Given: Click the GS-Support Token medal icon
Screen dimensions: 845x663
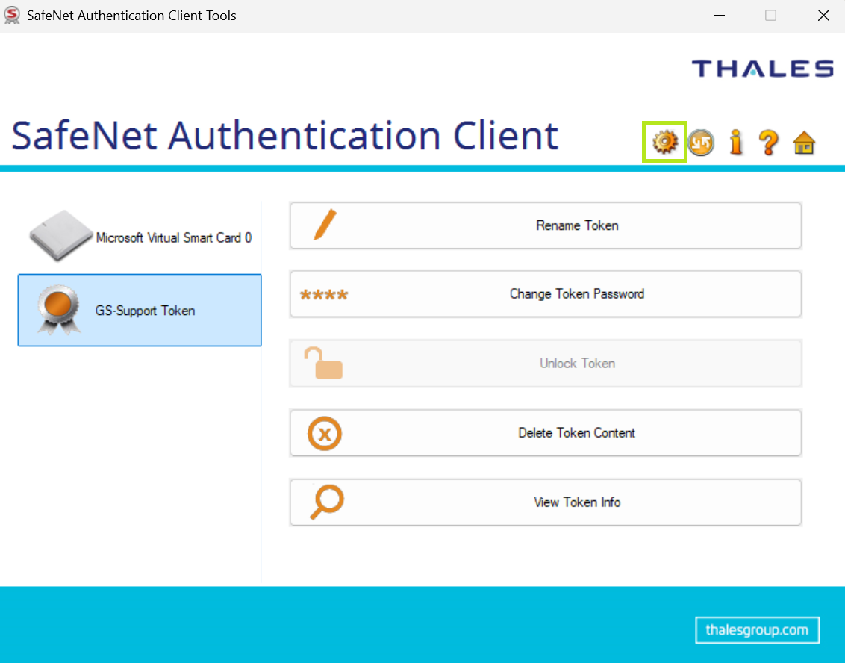Looking at the screenshot, I should click(59, 309).
